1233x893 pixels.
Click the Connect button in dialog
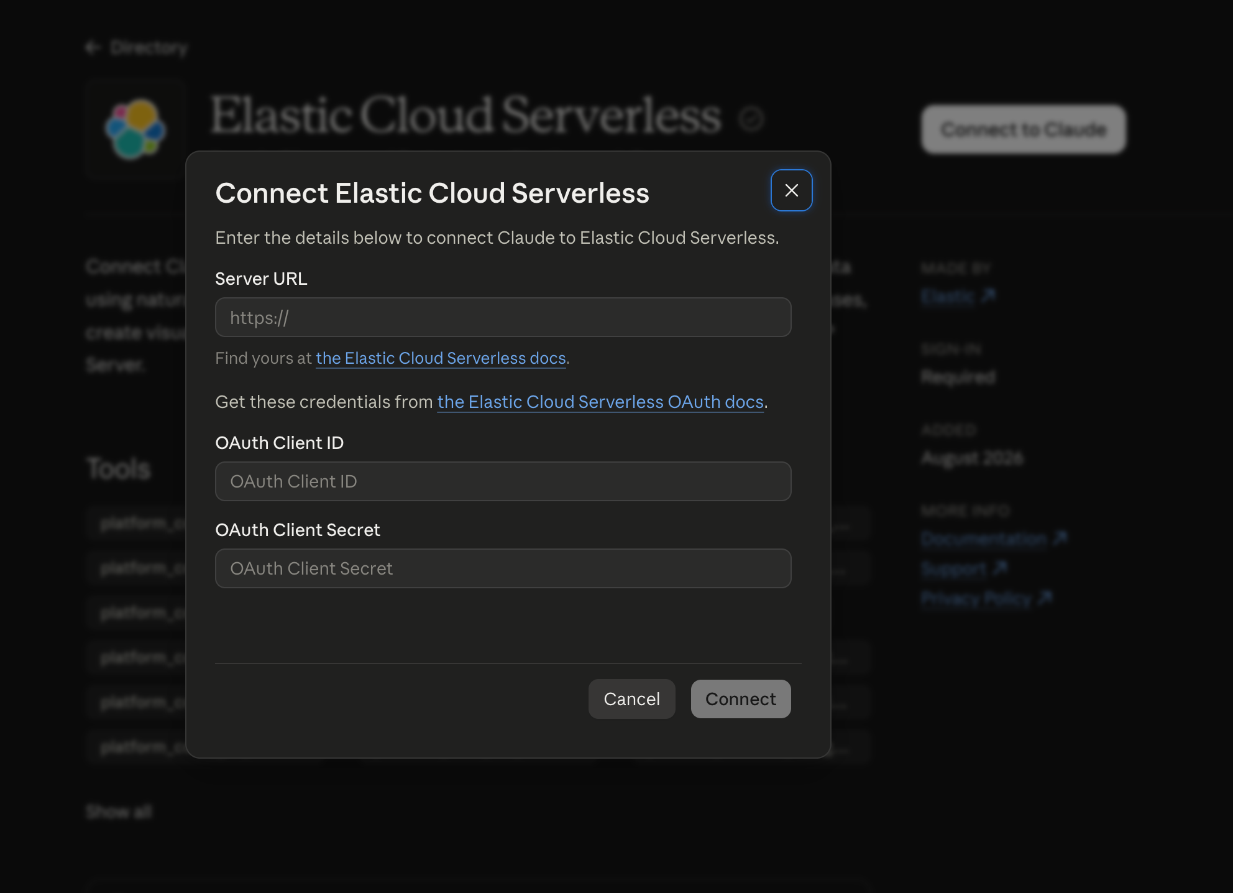pos(741,699)
